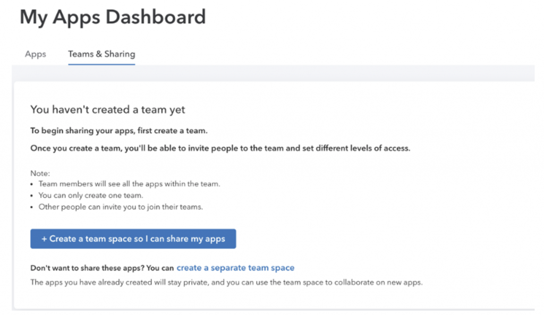The image size is (544, 315).
Task: Click the blue underline below Teams & Sharing
Action: [x=101, y=64]
